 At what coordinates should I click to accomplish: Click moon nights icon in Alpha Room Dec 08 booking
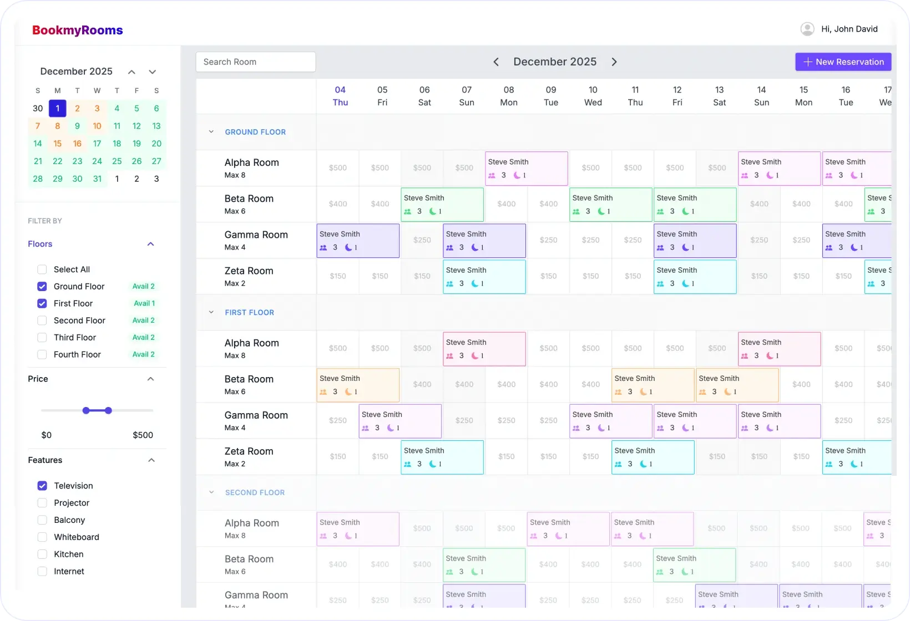[517, 175]
